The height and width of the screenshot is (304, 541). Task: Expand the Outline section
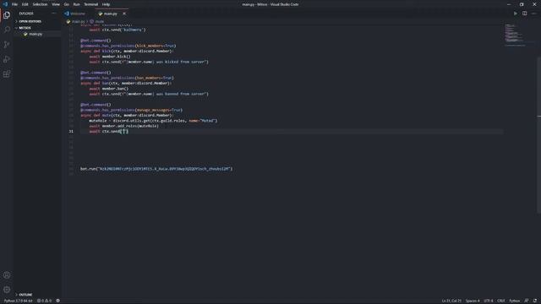(x=25, y=295)
